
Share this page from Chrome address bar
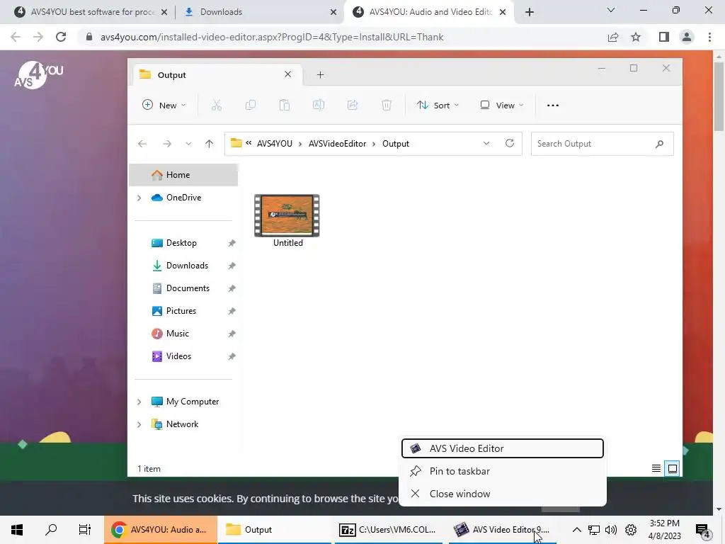(x=613, y=37)
